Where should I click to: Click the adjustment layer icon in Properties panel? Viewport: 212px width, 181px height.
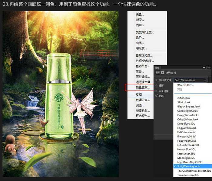[158, 73]
